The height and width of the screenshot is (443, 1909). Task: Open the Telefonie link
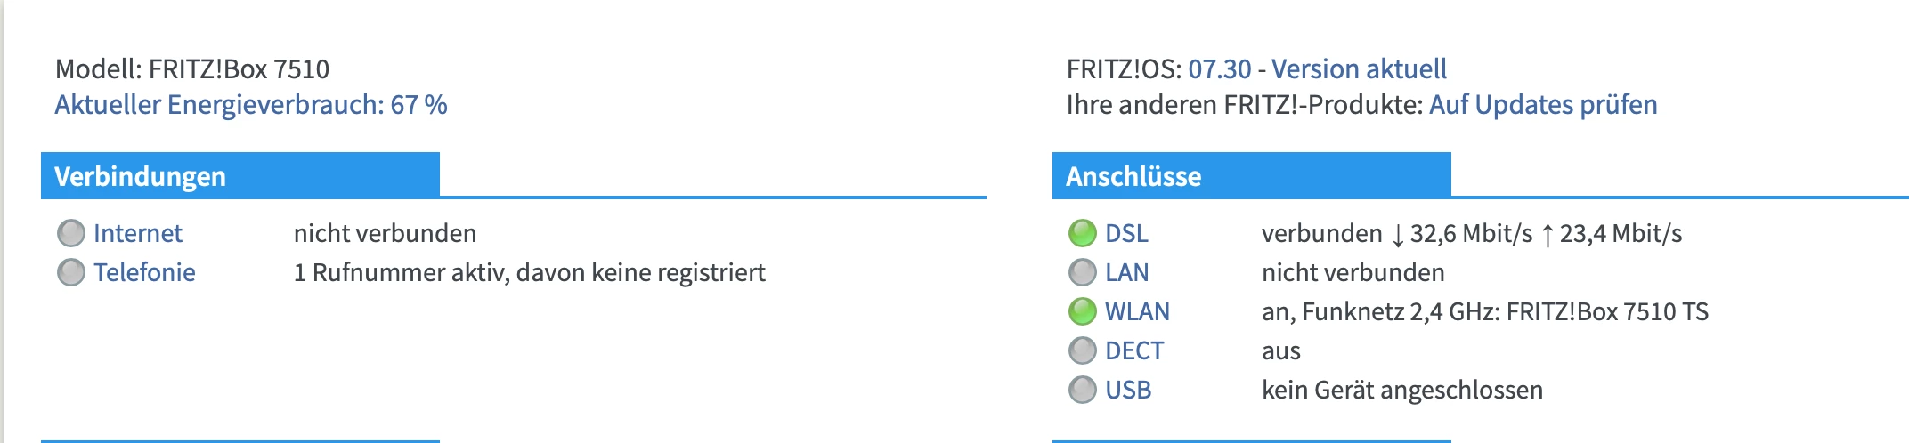click(144, 272)
